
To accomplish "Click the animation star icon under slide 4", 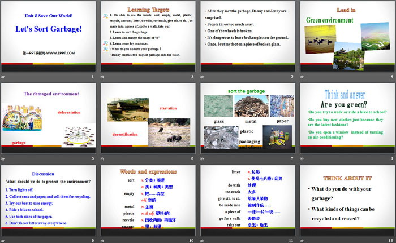I will pos(302,77).
